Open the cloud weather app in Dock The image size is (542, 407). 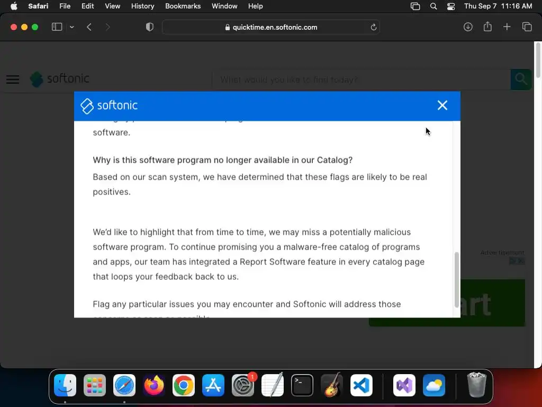[434, 385]
